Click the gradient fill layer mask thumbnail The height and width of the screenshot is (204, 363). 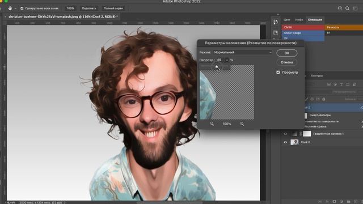click(x=307, y=134)
